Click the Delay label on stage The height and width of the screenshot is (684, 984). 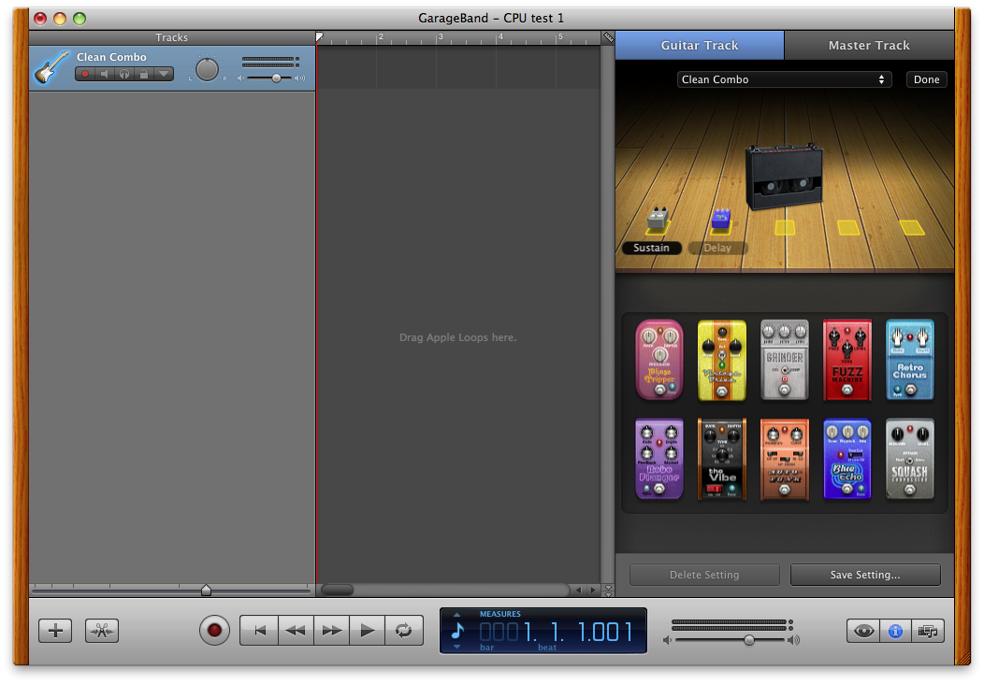pos(717,248)
